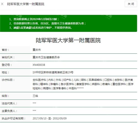Click 中医科 in the department list
The width and height of the screenshot is (138, 123).
[x=73, y=89]
